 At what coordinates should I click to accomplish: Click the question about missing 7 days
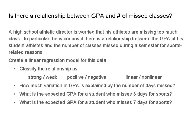pyautogui.click(x=96, y=102)
